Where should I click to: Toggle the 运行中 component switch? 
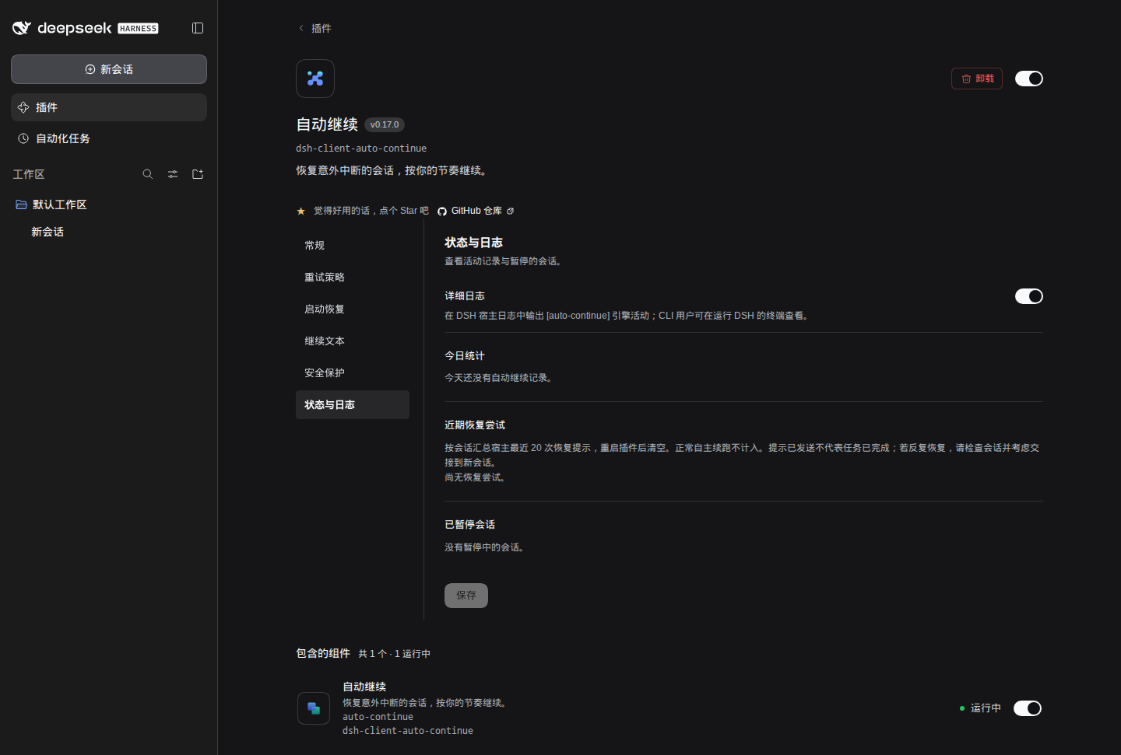1028,708
